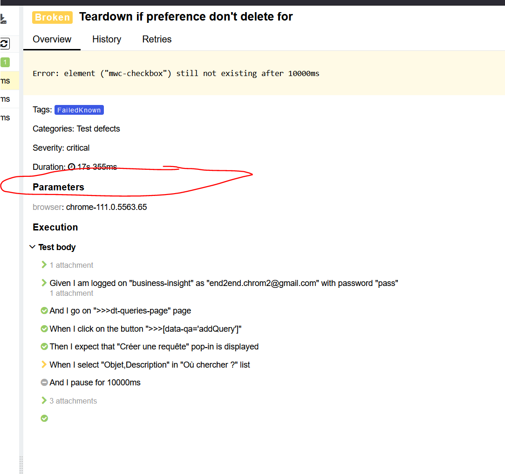Viewport: 505px width, 474px height.
Task: Click the retries refresh icon in the sidebar
Action: (4, 43)
